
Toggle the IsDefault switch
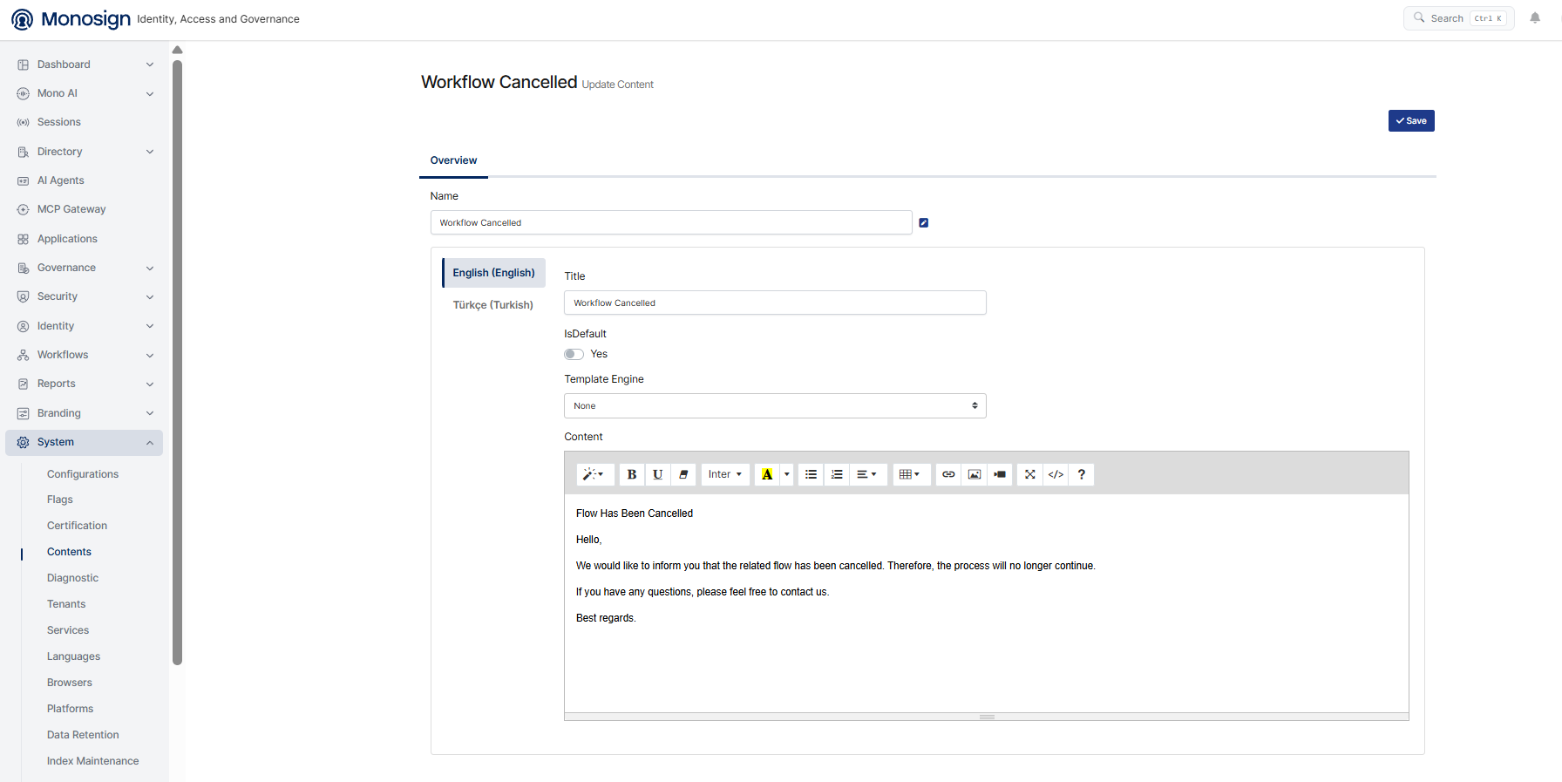(574, 354)
